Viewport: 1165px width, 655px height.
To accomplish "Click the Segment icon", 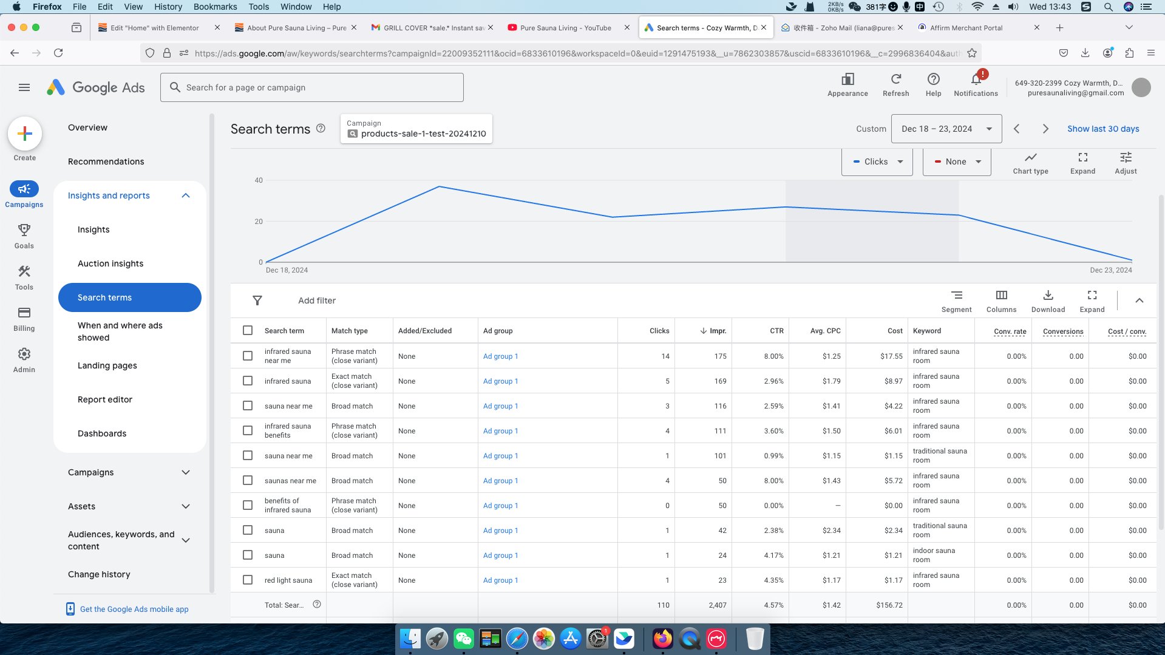I will pyautogui.click(x=956, y=296).
